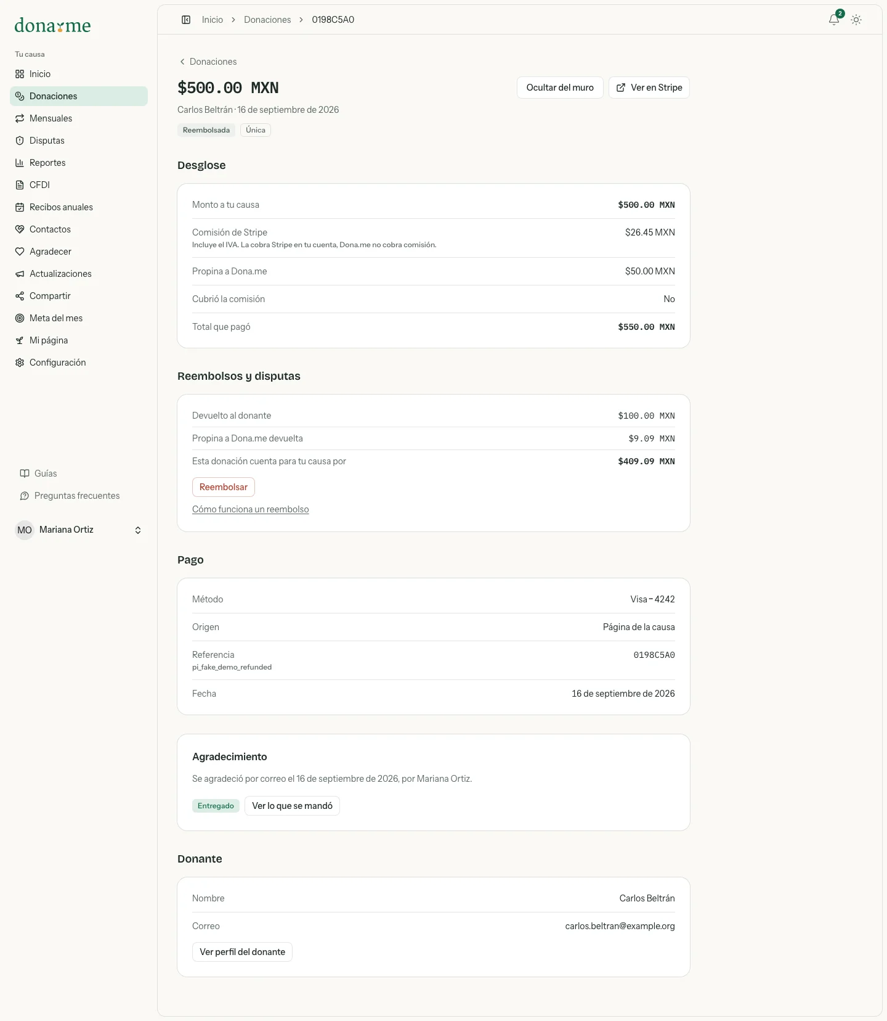Screen dimensions: 887x1021
Task: Click the Recibos anuales calendar icon
Action: [x=20, y=207]
